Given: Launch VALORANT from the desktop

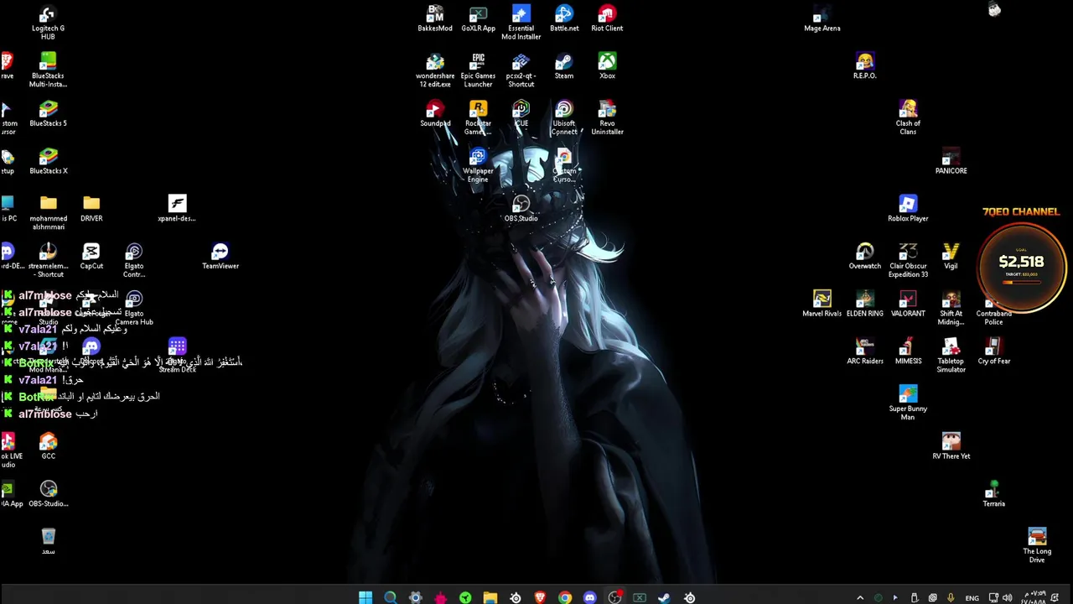Looking at the screenshot, I should coord(908,304).
